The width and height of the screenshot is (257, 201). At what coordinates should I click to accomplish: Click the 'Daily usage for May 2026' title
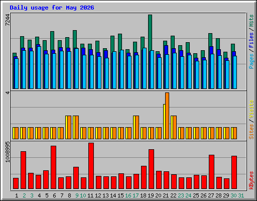coord(52,8)
